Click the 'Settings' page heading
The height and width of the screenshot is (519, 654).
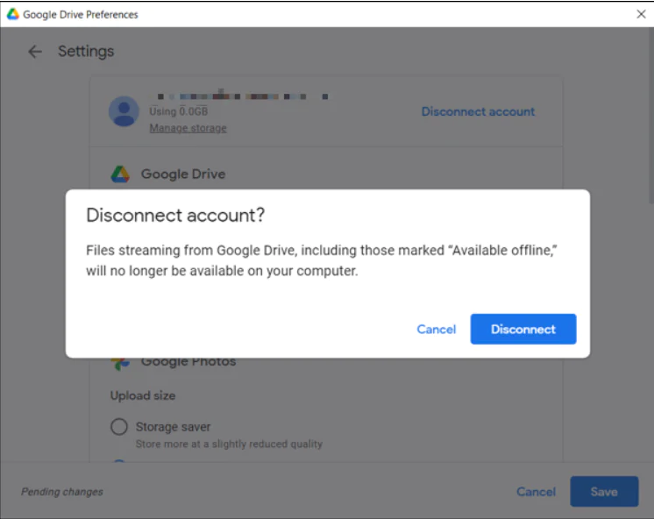pos(86,52)
